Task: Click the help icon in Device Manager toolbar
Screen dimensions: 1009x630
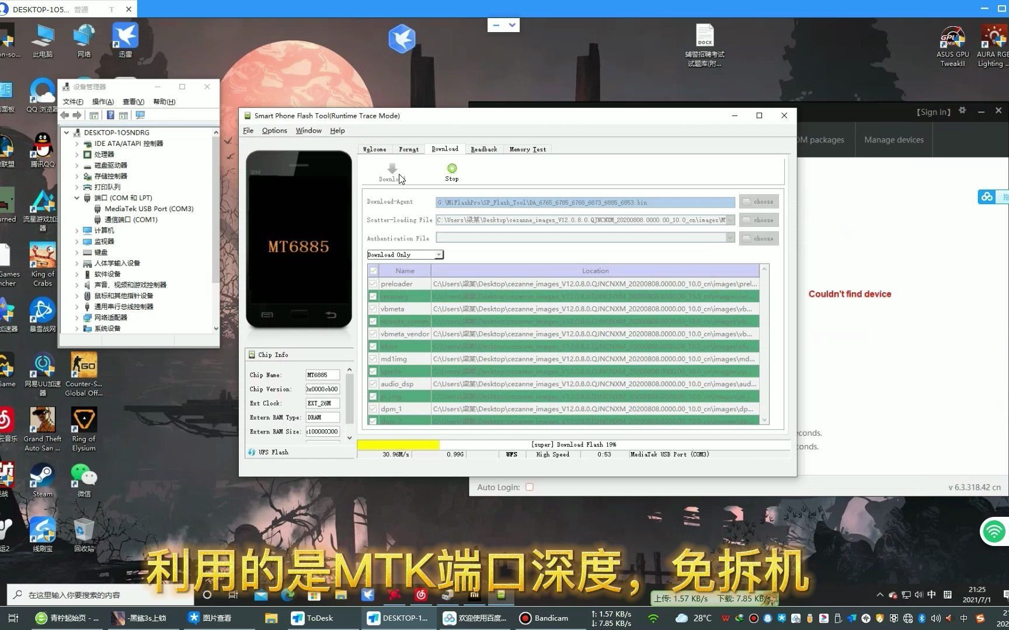Action: (110, 116)
